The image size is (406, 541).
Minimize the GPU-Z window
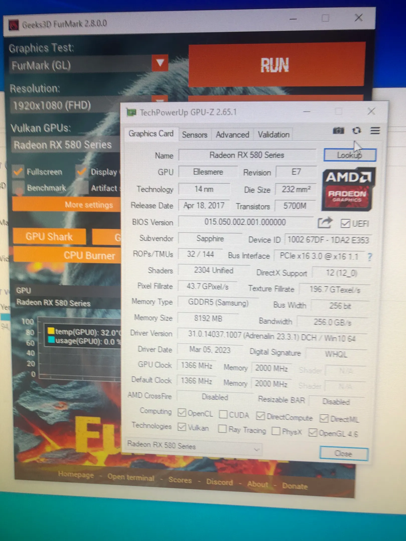pyautogui.click(x=307, y=111)
